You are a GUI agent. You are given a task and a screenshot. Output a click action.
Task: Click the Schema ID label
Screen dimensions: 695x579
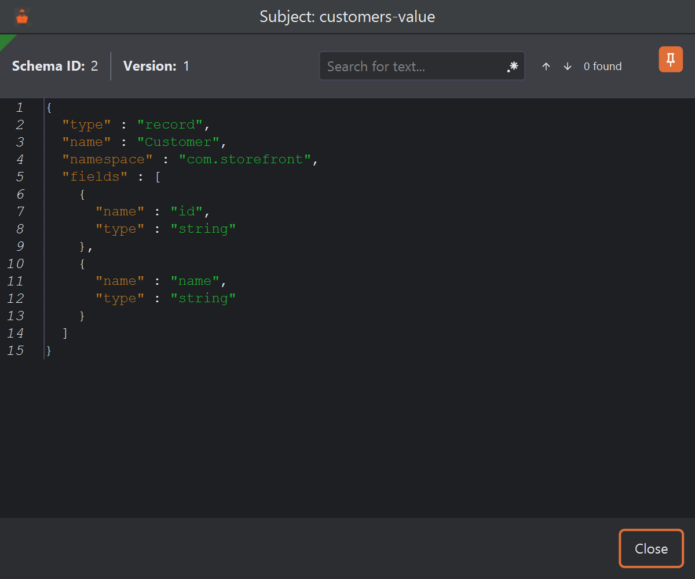pyautogui.click(x=49, y=66)
